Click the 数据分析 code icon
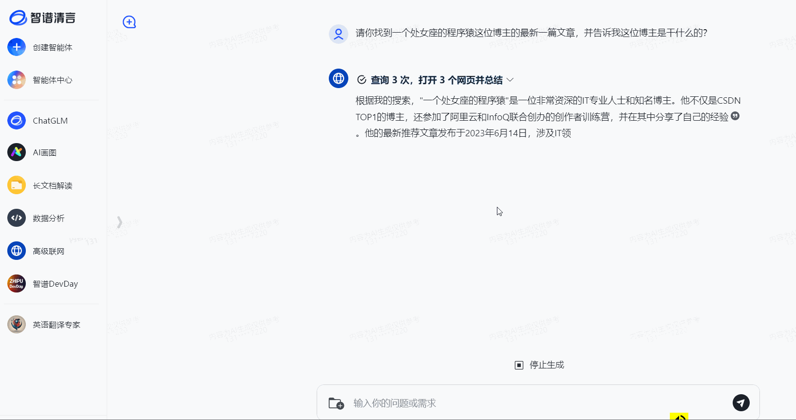This screenshot has height=420, width=796. tap(17, 218)
